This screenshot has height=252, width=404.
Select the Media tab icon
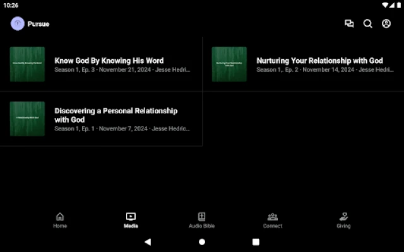[x=131, y=217]
